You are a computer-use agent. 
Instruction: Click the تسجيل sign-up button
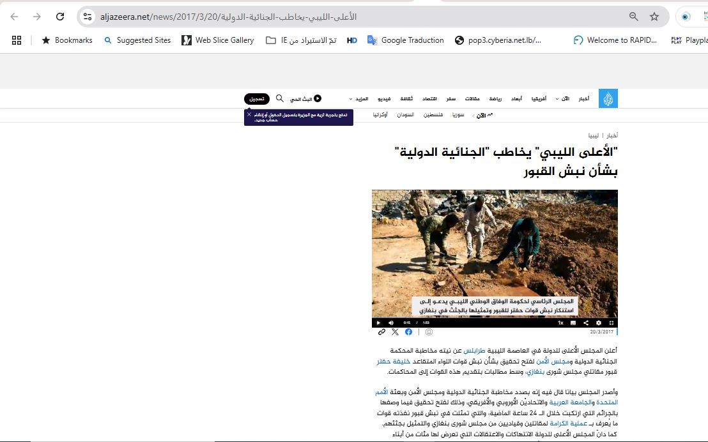point(256,99)
